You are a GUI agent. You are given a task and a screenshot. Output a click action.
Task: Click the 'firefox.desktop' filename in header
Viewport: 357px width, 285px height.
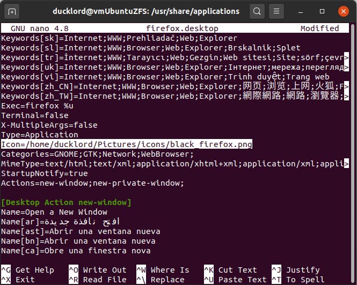coord(182,28)
